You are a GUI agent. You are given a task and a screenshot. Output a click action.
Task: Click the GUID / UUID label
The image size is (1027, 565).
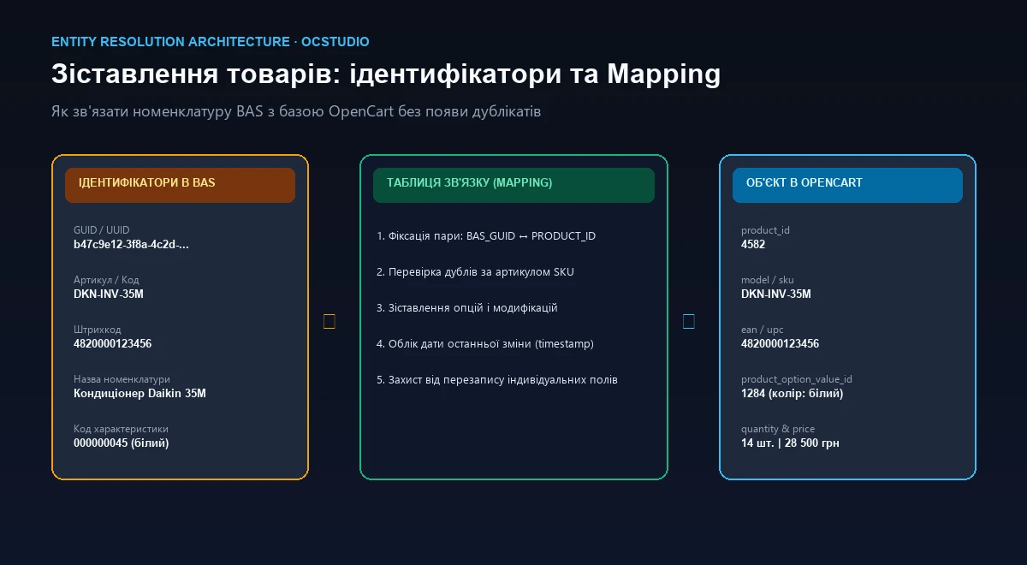(x=102, y=230)
